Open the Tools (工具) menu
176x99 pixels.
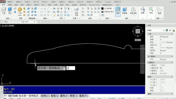coord(53,2)
